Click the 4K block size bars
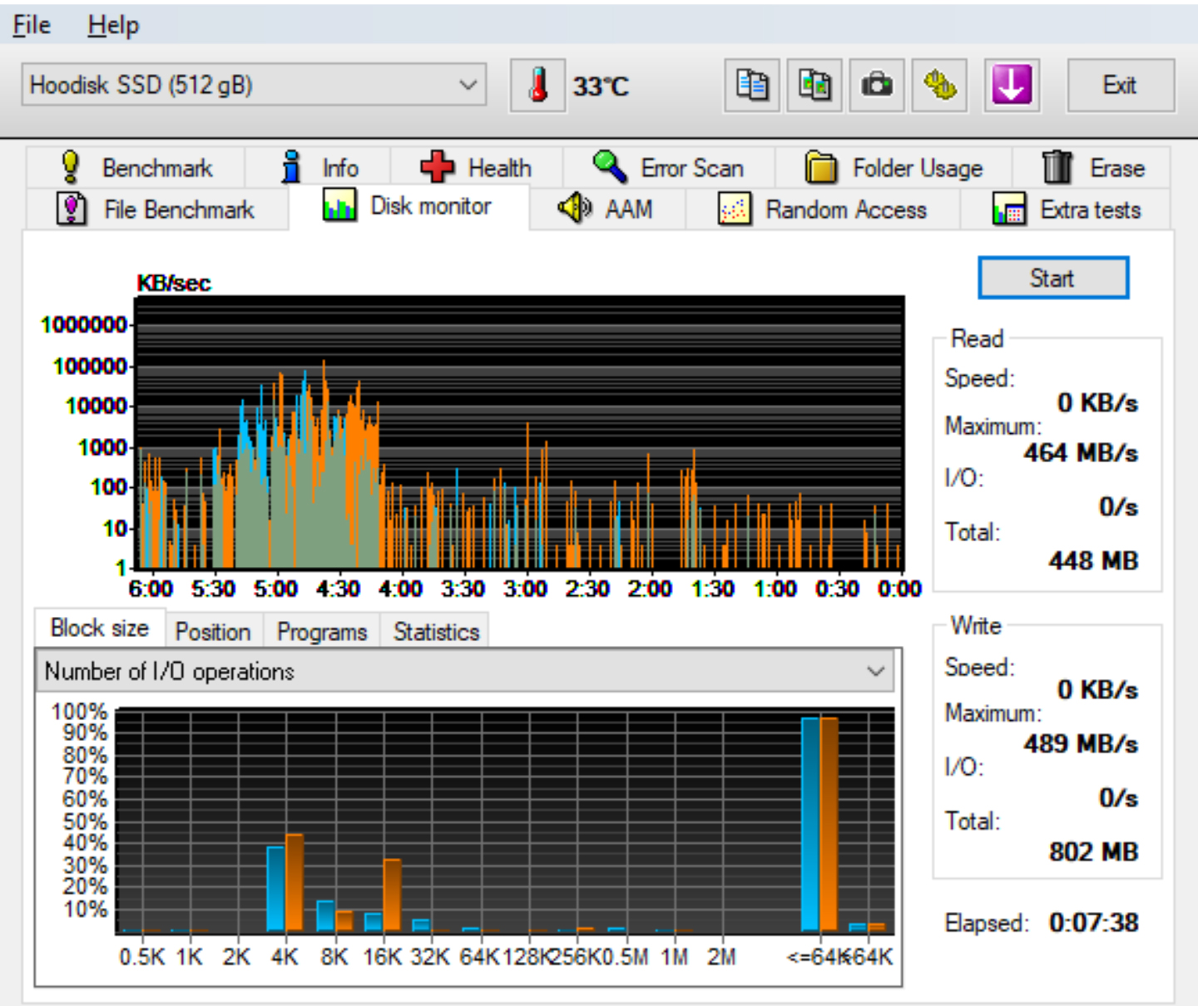This screenshot has width=1198, height=1006. (285, 882)
